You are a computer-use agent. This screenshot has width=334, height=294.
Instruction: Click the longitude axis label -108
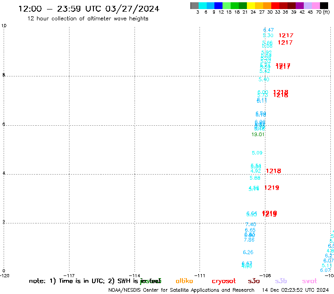[x=265, y=275]
